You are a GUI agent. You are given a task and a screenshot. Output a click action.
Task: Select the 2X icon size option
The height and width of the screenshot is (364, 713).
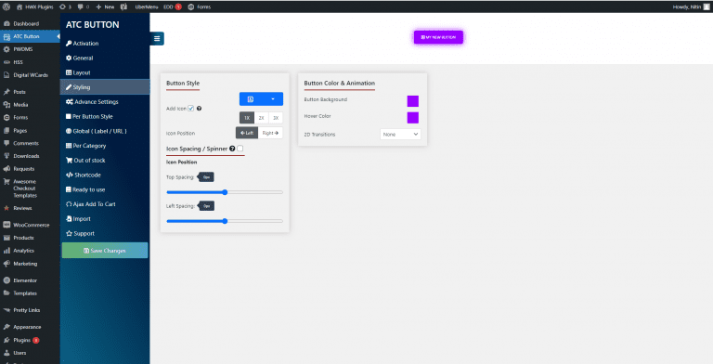point(261,118)
